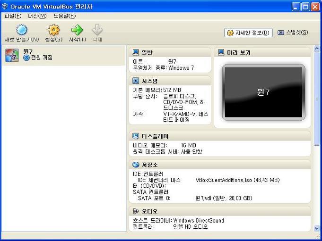
Task: Open the 미리 보기 section header
Action: point(239,53)
